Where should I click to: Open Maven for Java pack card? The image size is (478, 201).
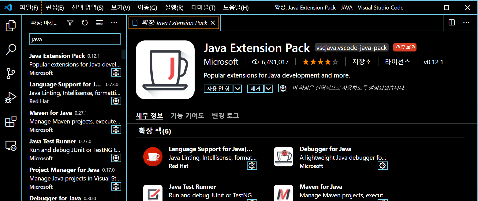pyautogui.click(x=331, y=192)
